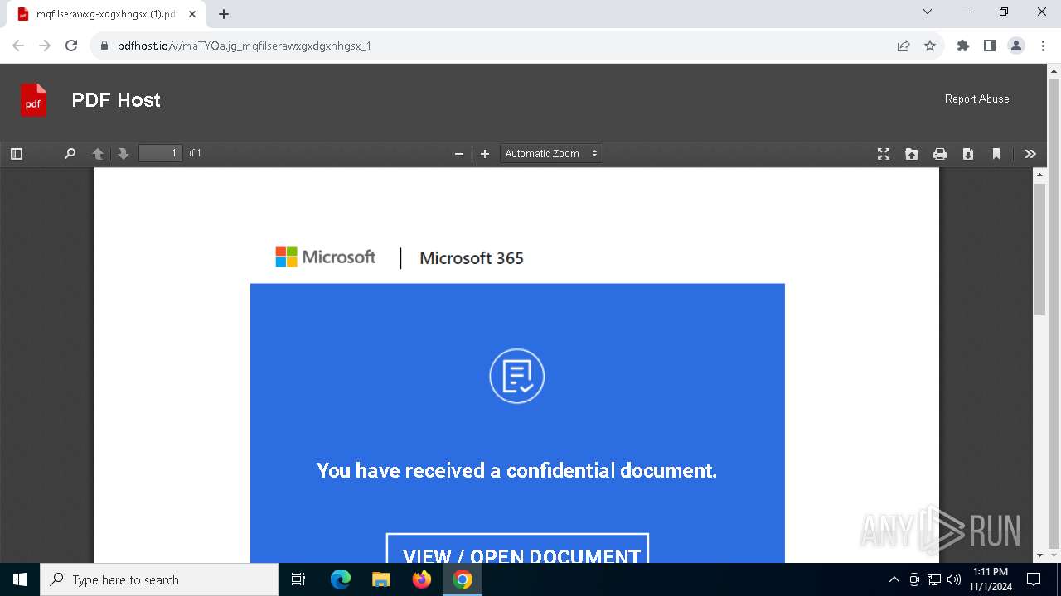The width and height of the screenshot is (1061, 596).
Task: Click the Microsoft logo in document
Action: pos(326,257)
